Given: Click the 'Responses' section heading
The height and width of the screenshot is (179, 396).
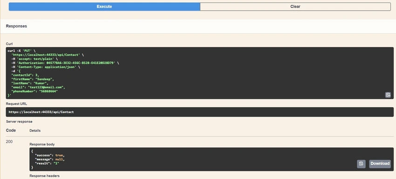Looking at the screenshot, I should coord(16,26).
